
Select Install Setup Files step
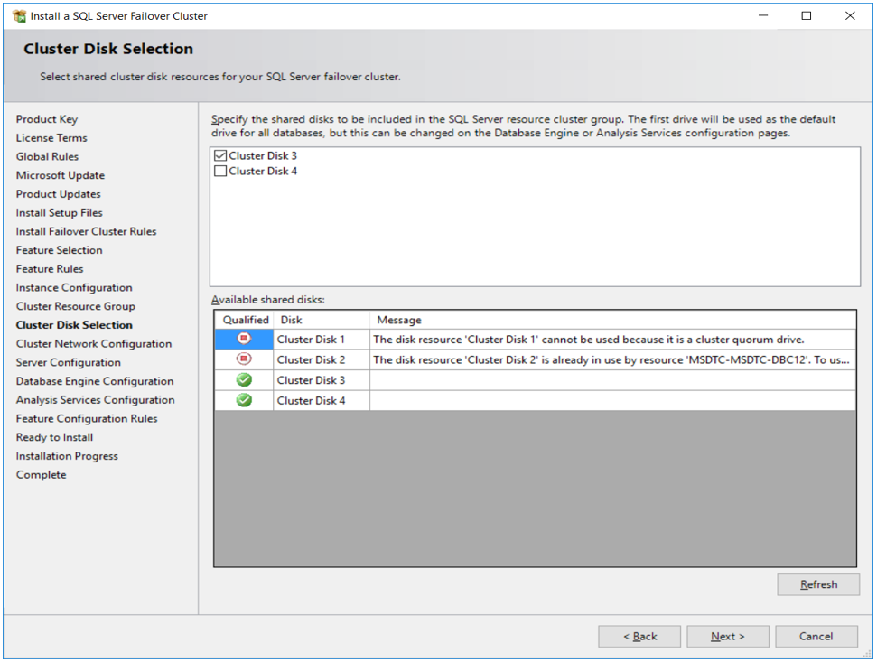coord(60,212)
